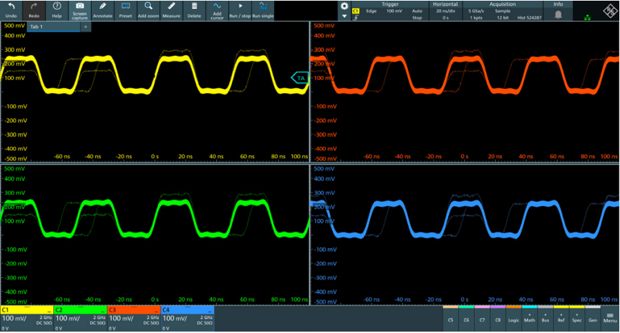The image size is (620, 333).
Task: Click the 12 bit resolution value
Action: coord(503,18)
